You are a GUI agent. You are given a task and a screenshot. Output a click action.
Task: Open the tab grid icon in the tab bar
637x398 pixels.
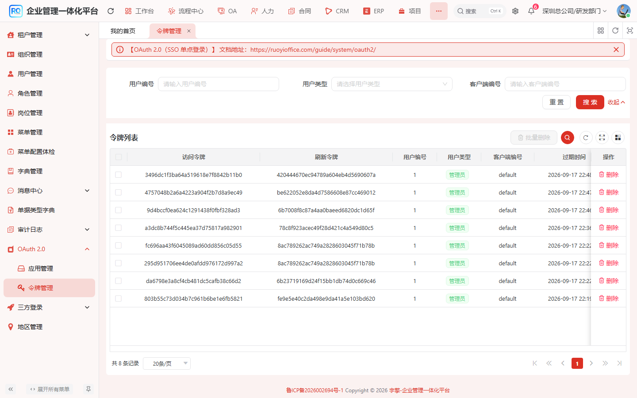coord(601,31)
